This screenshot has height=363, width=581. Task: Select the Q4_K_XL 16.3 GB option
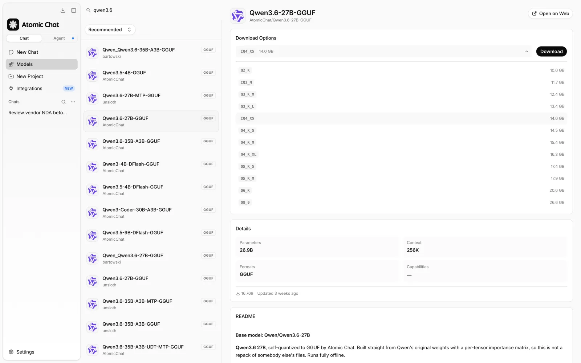(401, 154)
